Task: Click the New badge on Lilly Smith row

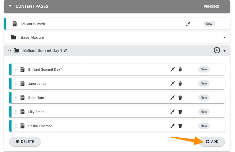Action: tap(204, 112)
